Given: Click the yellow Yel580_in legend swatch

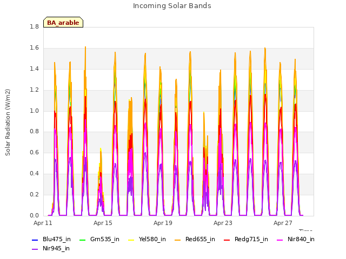Looking at the screenshot, I should click(x=131, y=240).
